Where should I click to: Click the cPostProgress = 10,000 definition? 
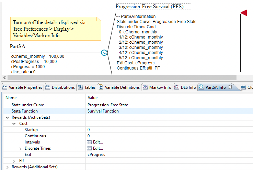(34, 62)
